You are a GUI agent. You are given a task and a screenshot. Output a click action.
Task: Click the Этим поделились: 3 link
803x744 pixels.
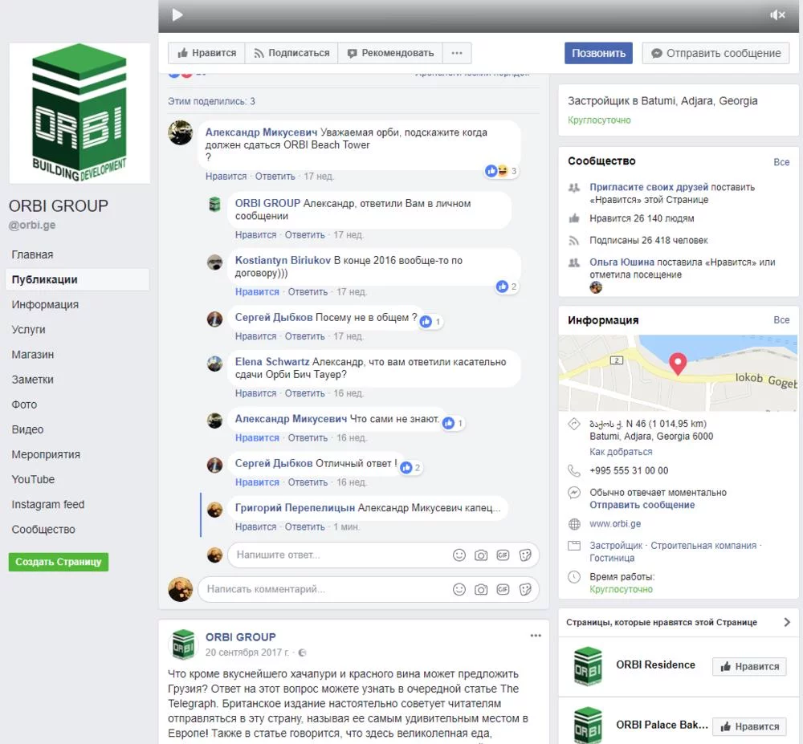click(211, 101)
